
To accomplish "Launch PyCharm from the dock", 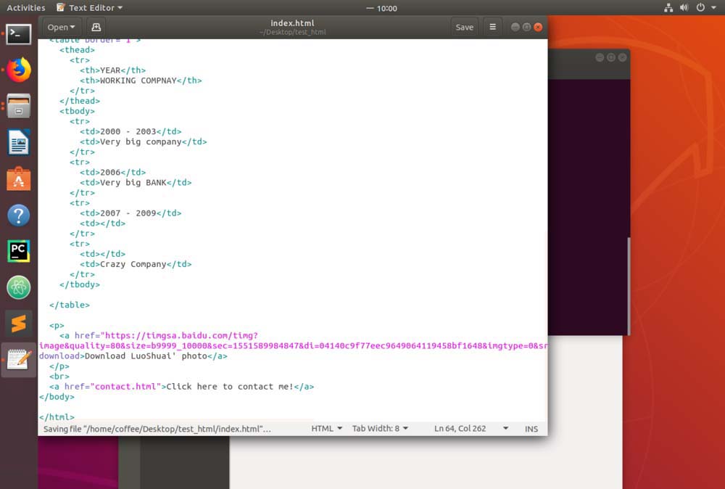I will [x=19, y=251].
